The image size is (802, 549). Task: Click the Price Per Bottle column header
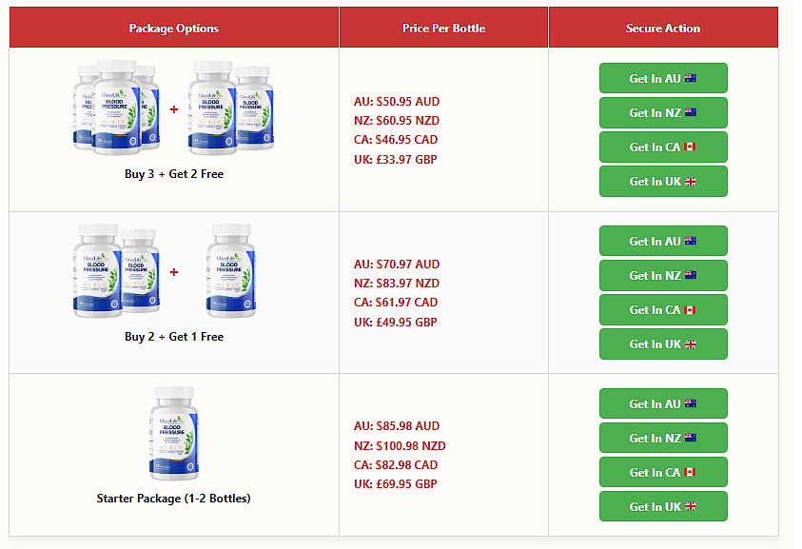point(443,29)
